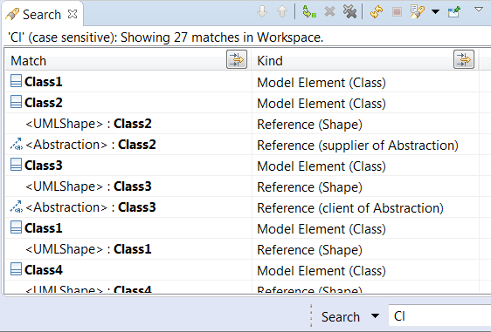Go to next match with down arrow
The image size is (491, 332).
coord(262,12)
